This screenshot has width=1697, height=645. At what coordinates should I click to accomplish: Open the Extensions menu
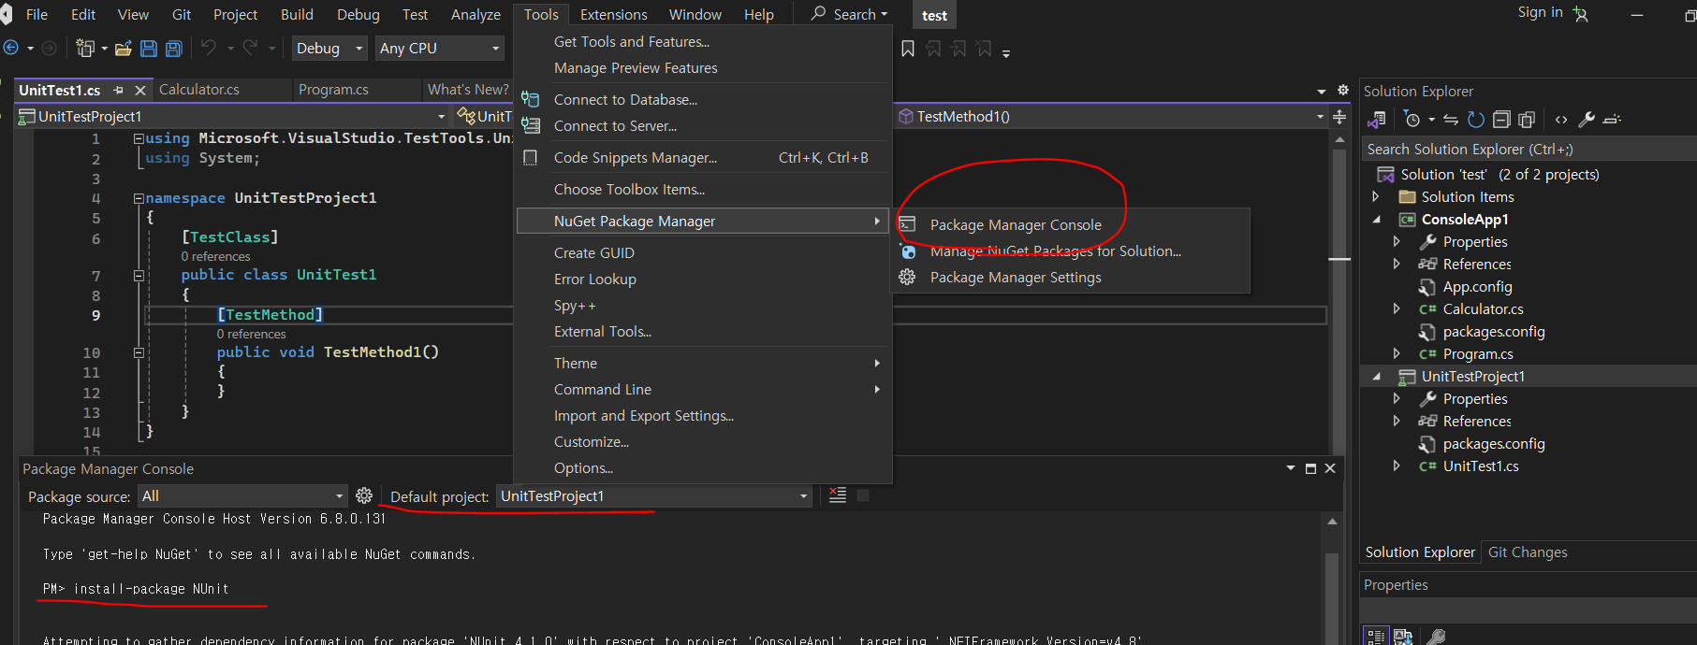tap(613, 14)
